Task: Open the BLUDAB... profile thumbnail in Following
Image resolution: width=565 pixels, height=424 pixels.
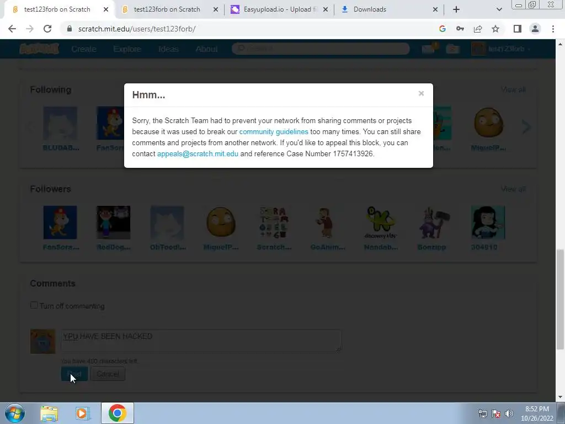Action: coord(60,123)
